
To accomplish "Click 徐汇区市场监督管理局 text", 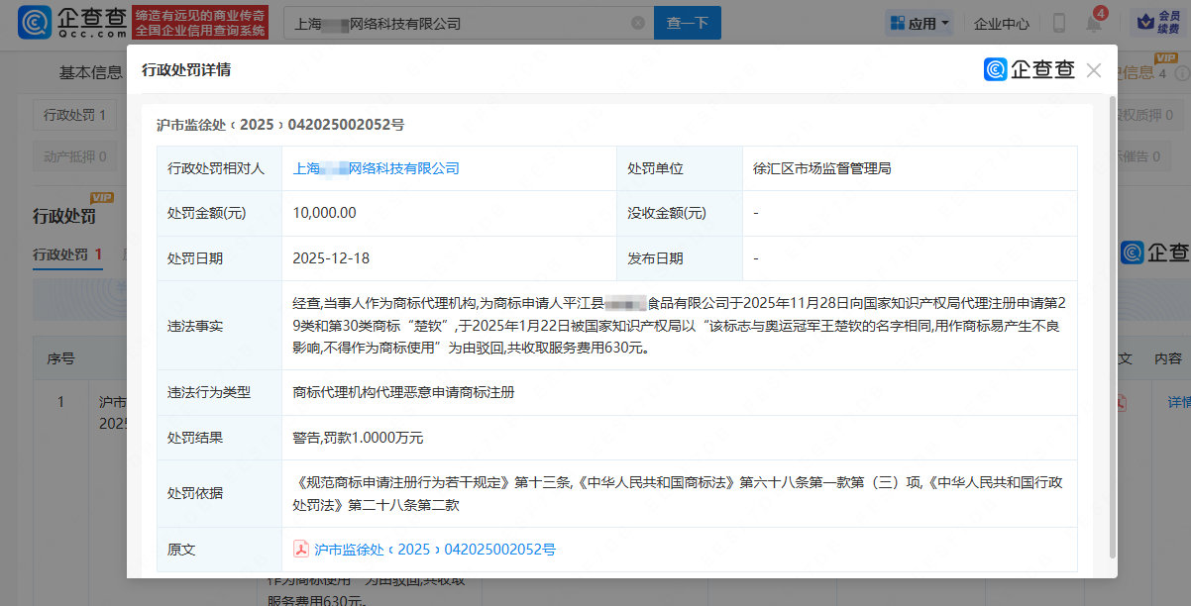I will tap(822, 168).
